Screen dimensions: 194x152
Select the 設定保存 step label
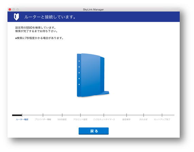point(127,119)
